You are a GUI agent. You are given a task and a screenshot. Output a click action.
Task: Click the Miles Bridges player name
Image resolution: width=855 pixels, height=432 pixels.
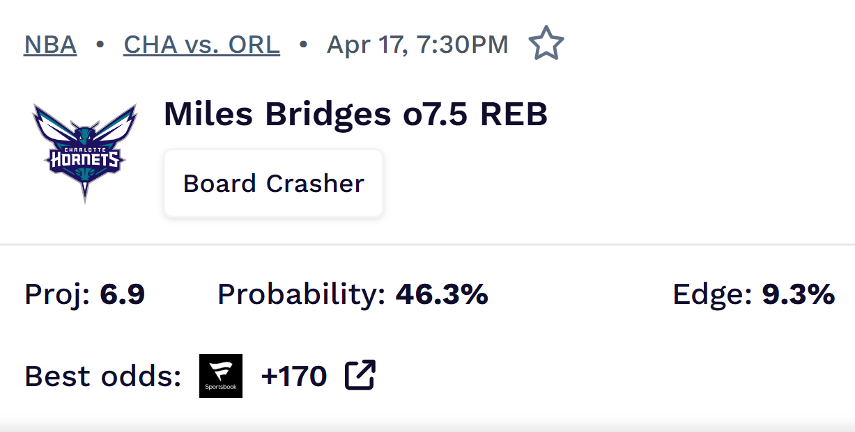pyautogui.click(x=277, y=114)
